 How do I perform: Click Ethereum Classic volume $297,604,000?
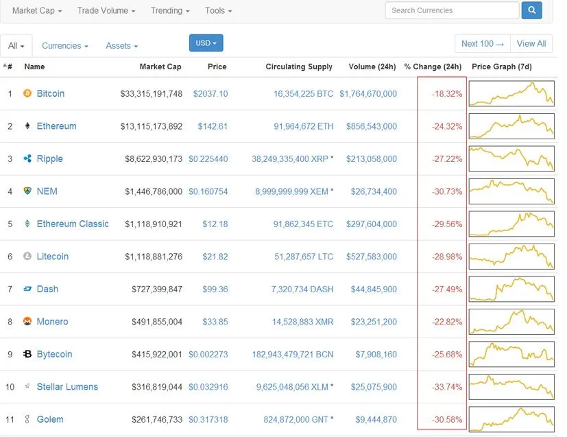[372, 224]
